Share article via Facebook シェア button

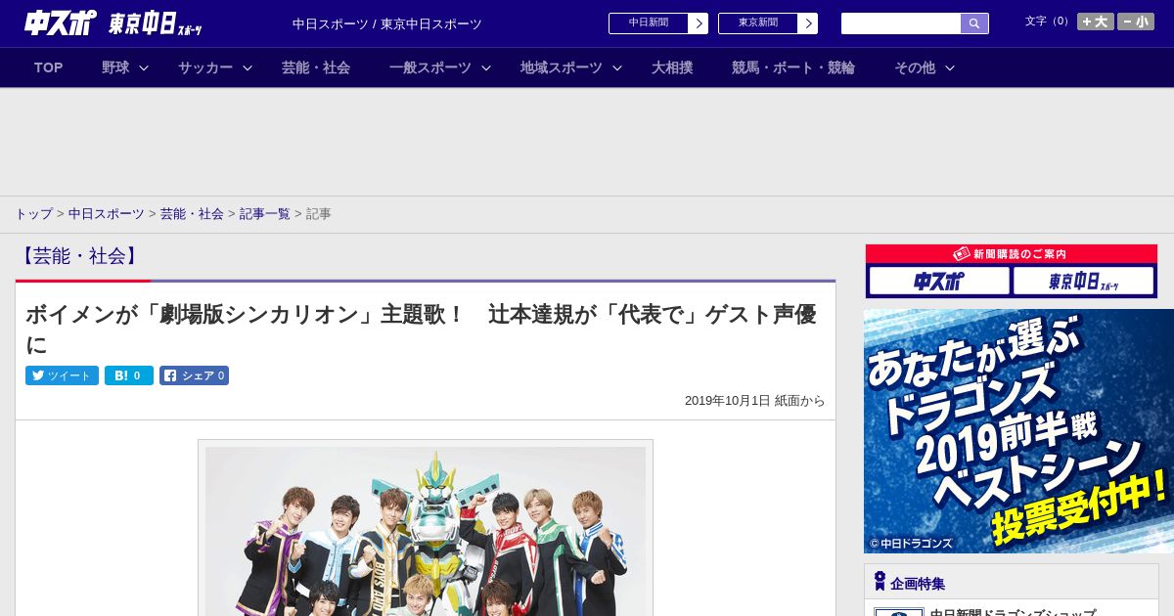[194, 375]
